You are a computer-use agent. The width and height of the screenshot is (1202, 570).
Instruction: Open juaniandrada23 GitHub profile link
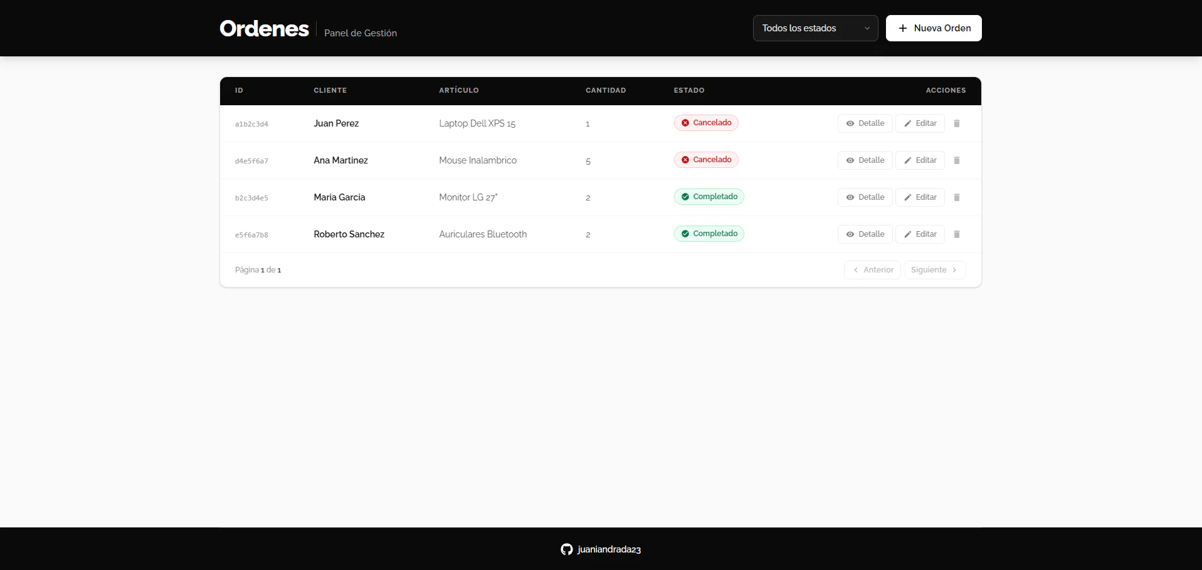coord(609,549)
